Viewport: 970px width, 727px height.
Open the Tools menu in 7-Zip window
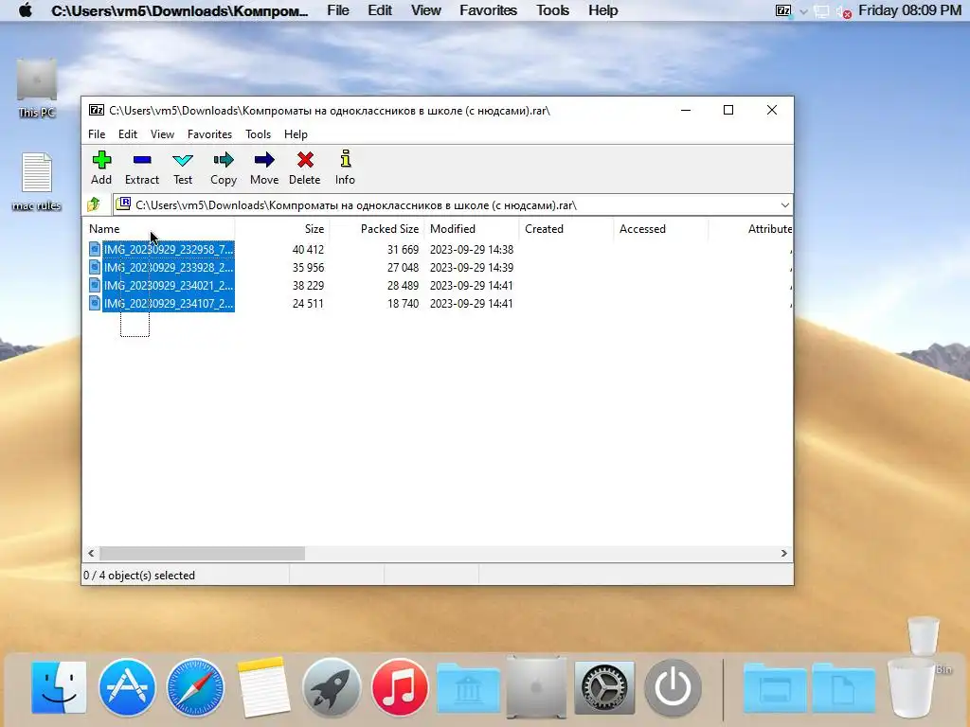(258, 134)
